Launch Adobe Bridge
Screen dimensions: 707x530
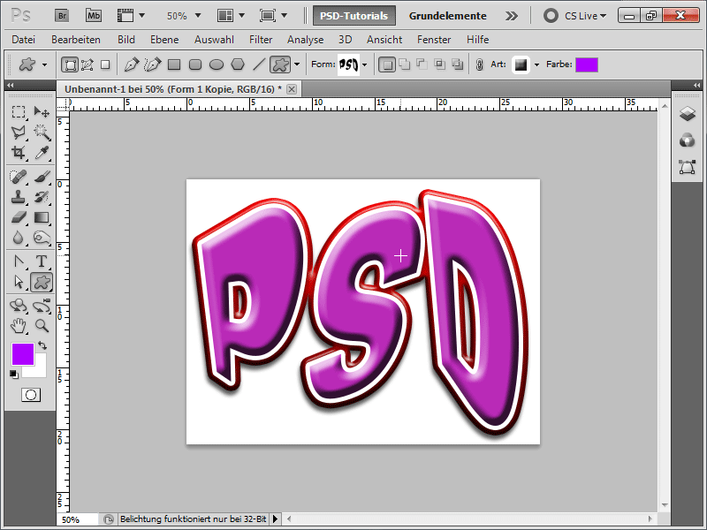62,16
